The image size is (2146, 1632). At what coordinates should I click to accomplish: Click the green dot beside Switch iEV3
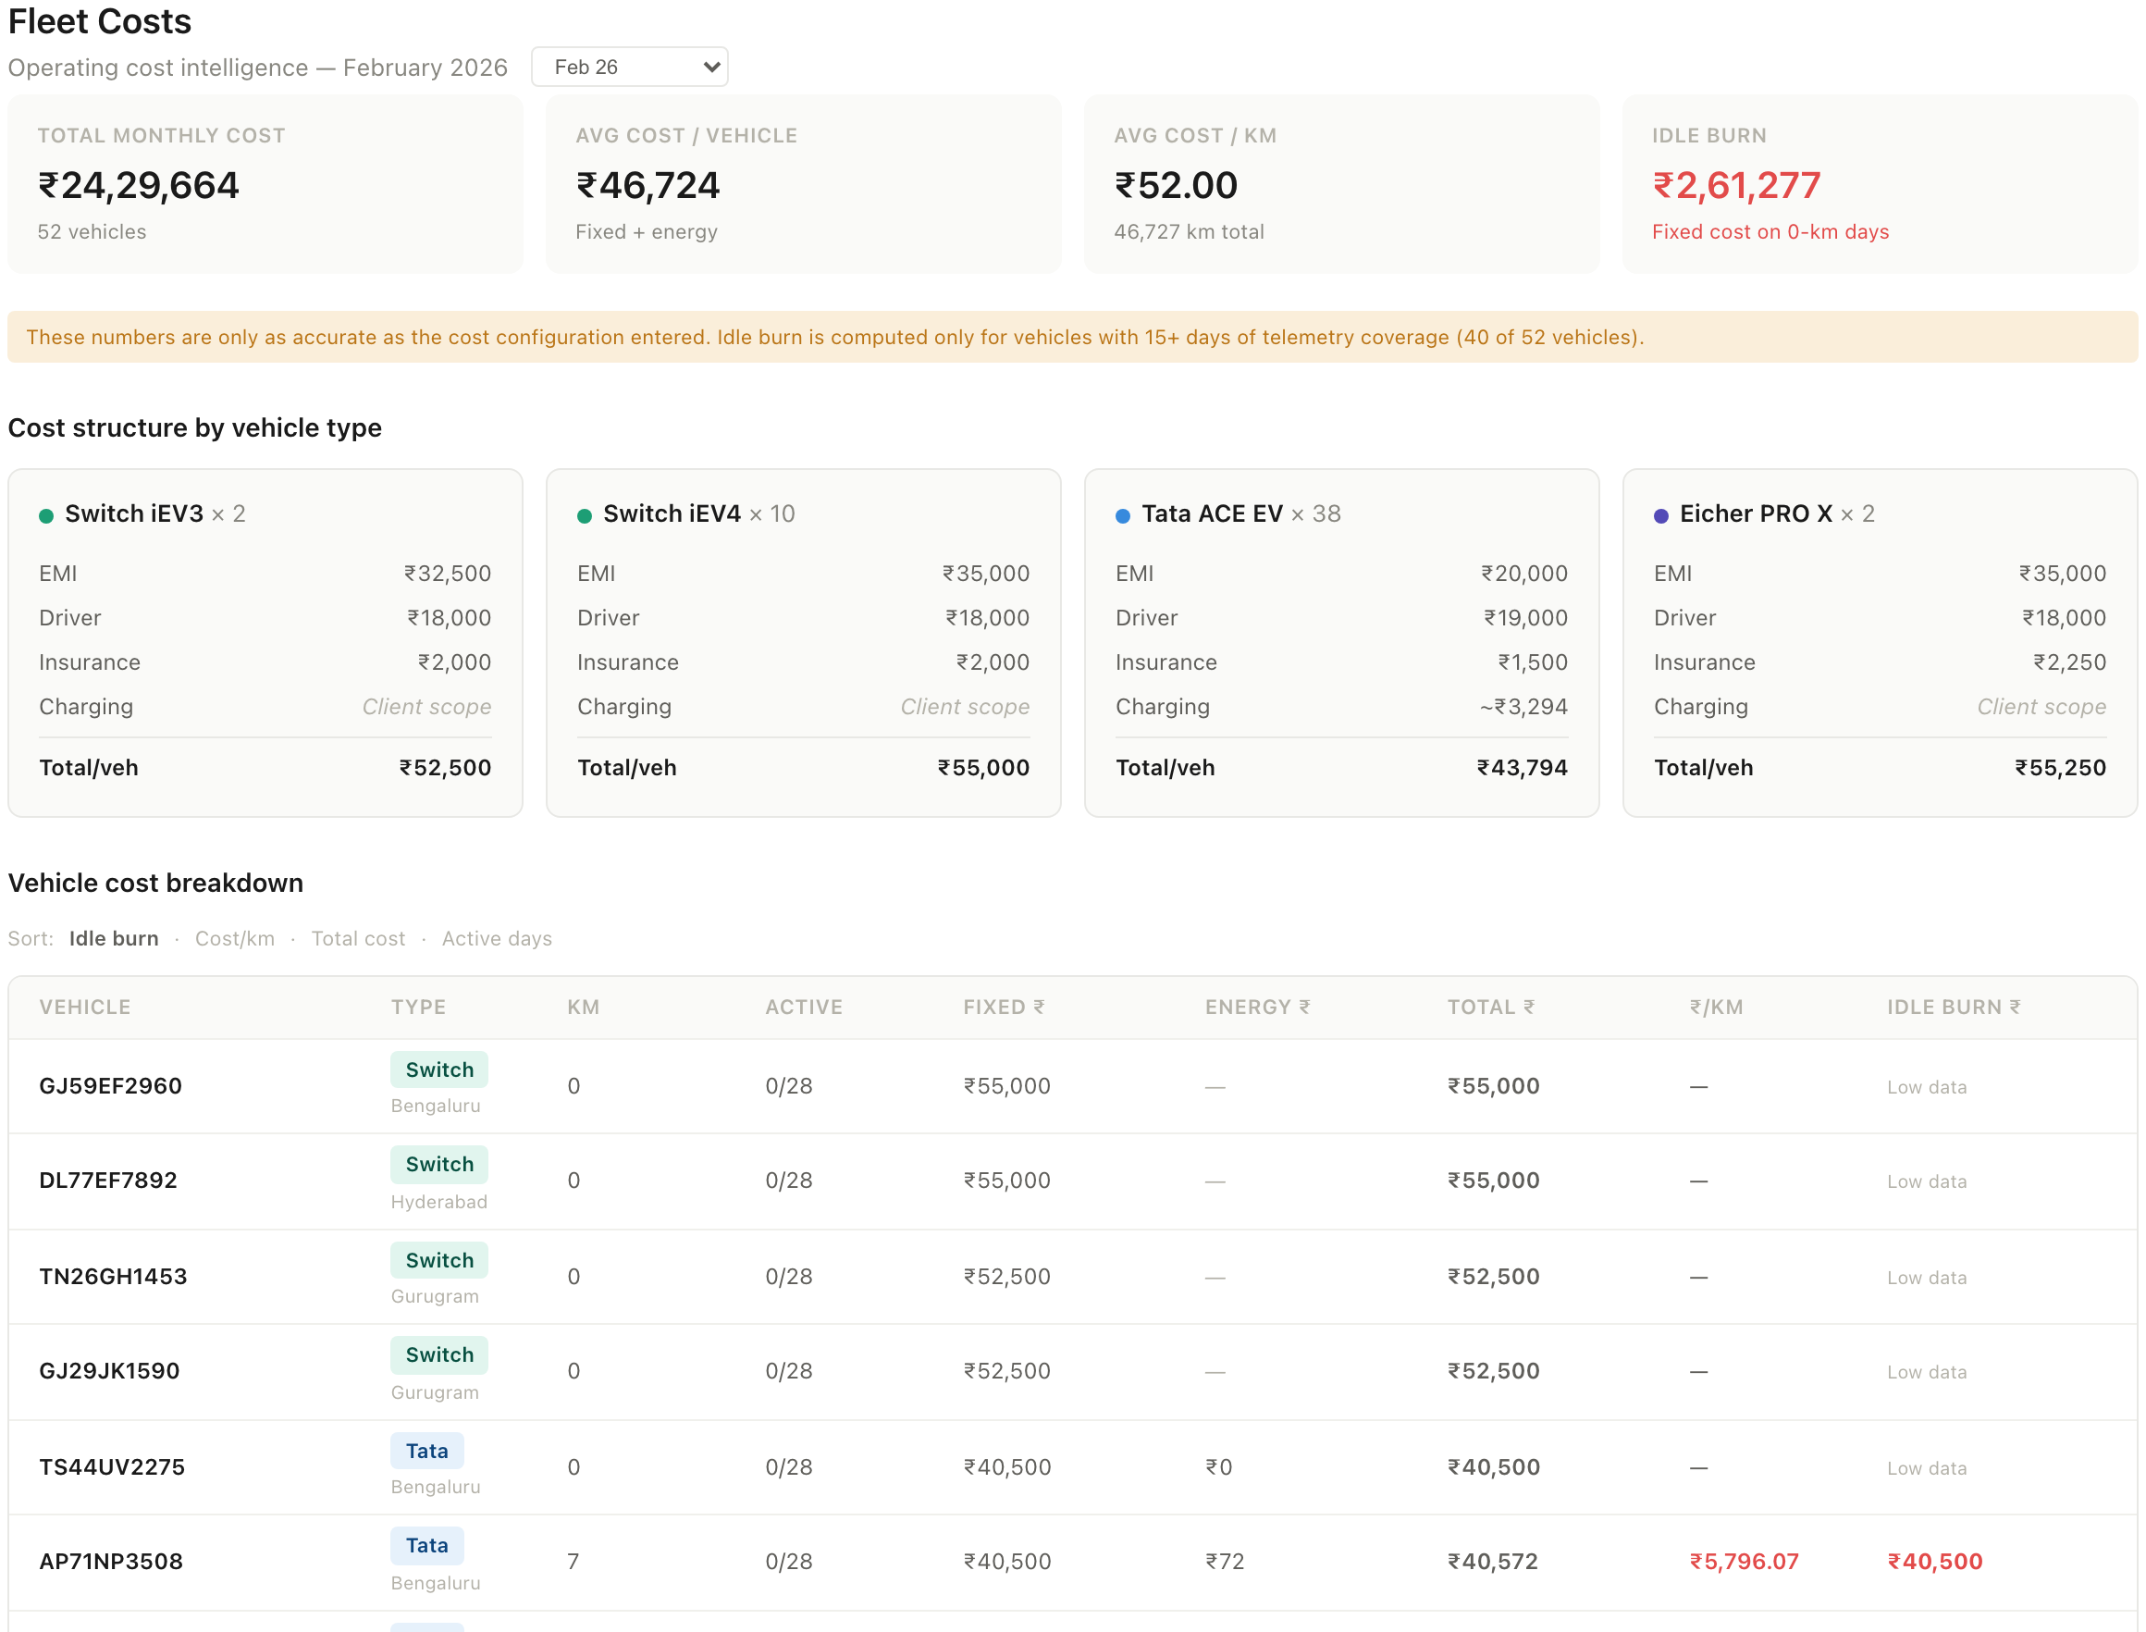(45, 513)
